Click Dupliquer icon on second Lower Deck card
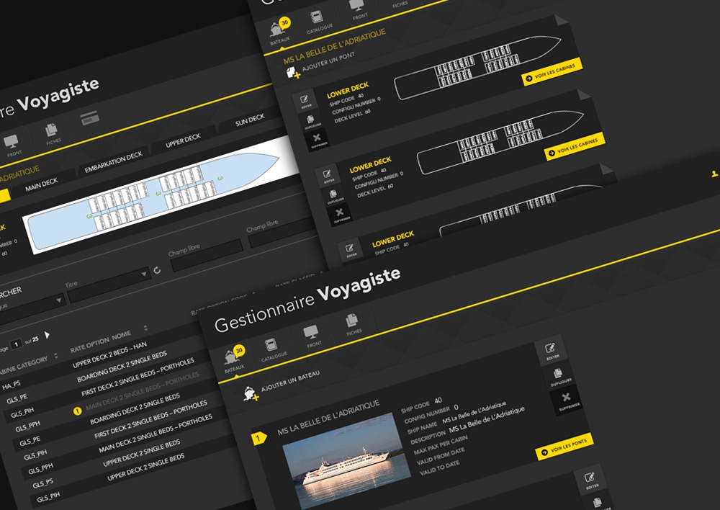This screenshot has height=510, width=720. click(x=333, y=195)
